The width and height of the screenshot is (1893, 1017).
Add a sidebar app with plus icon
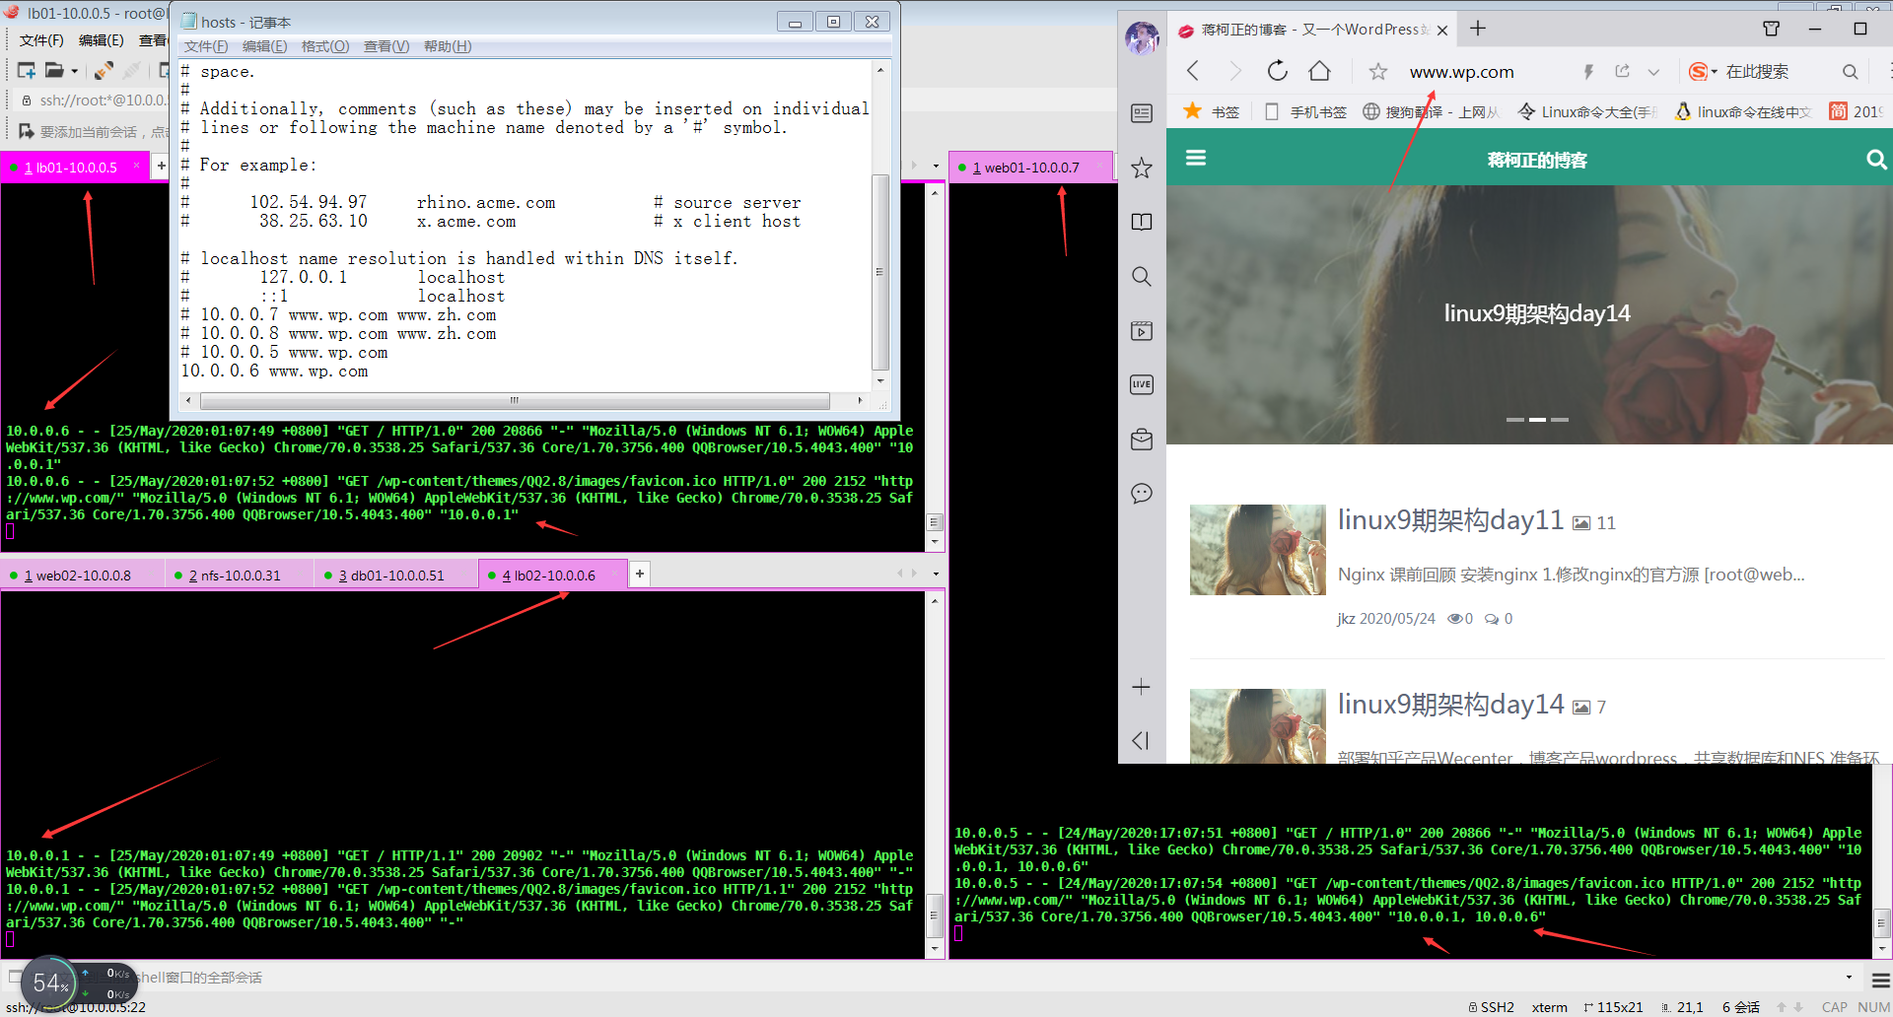tap(1141, 687)
